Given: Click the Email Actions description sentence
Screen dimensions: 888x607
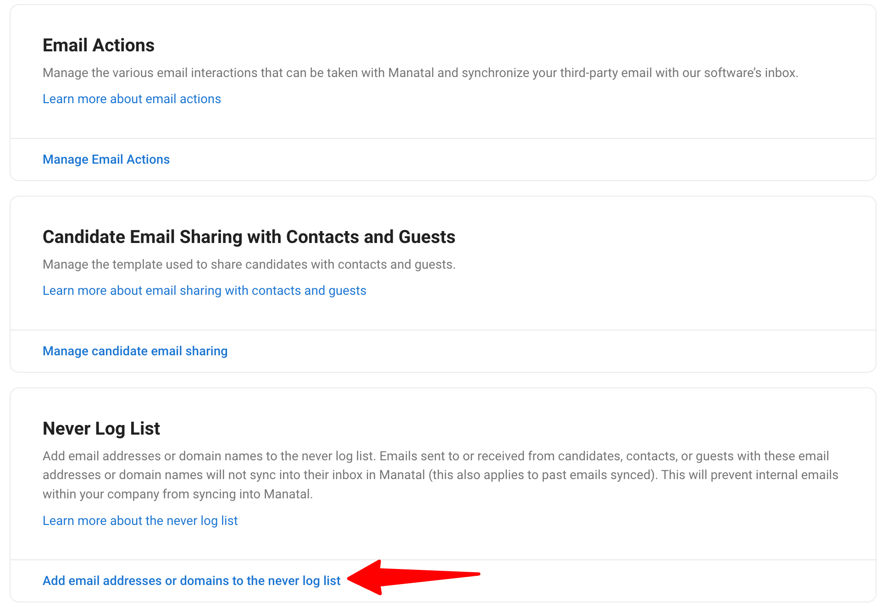Looking at the screenshot, I should click(x=420, y=73).
